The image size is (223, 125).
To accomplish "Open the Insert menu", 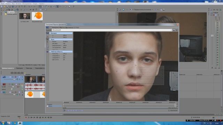I will tap(18, 4).
